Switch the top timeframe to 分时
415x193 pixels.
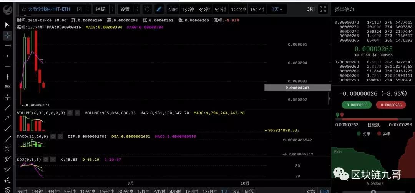point(173,10)
